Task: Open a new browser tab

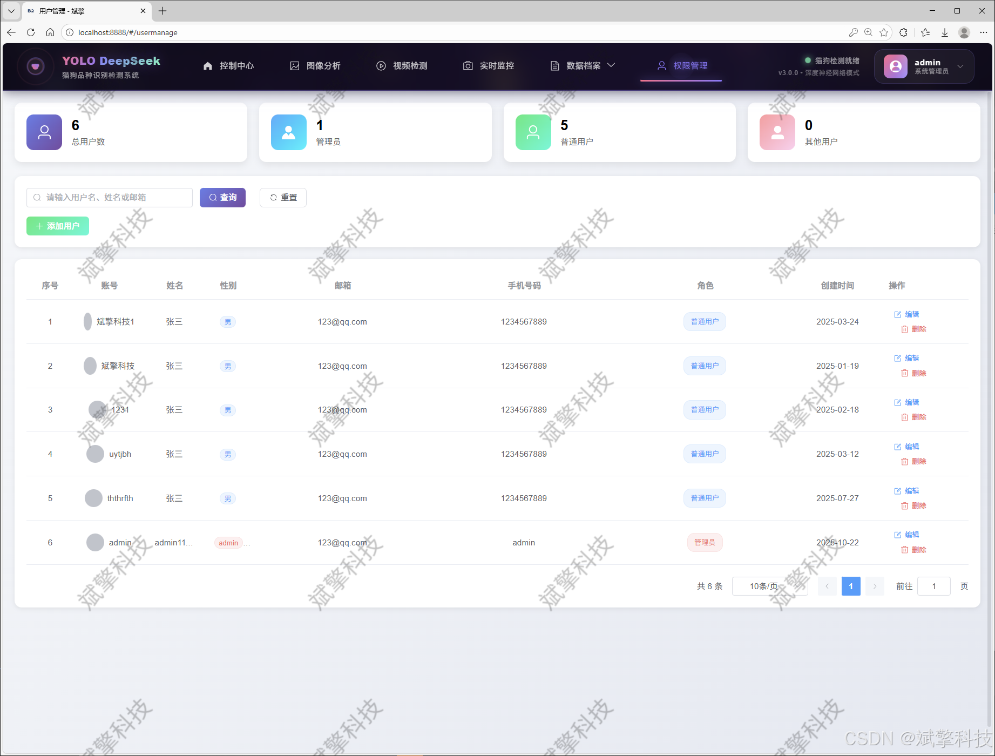Action: [163, 11]
